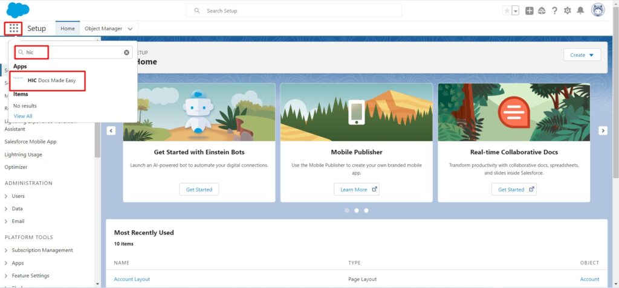The image size is (619, 288).
Task: Switch to the Home tab
Action: click(x=68, y=28)
